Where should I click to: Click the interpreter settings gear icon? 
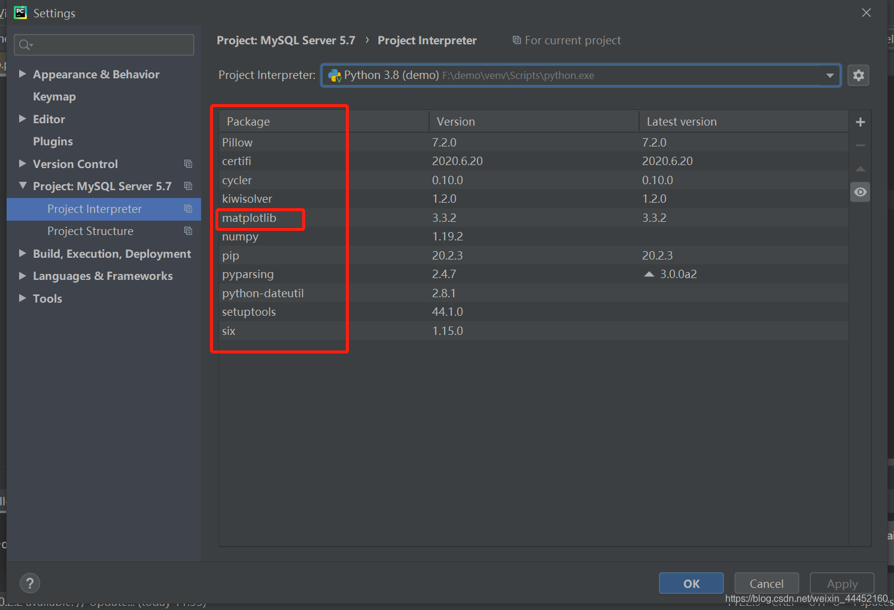point(859,75)
